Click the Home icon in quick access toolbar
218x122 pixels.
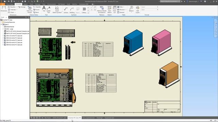(x=22, y=1)
